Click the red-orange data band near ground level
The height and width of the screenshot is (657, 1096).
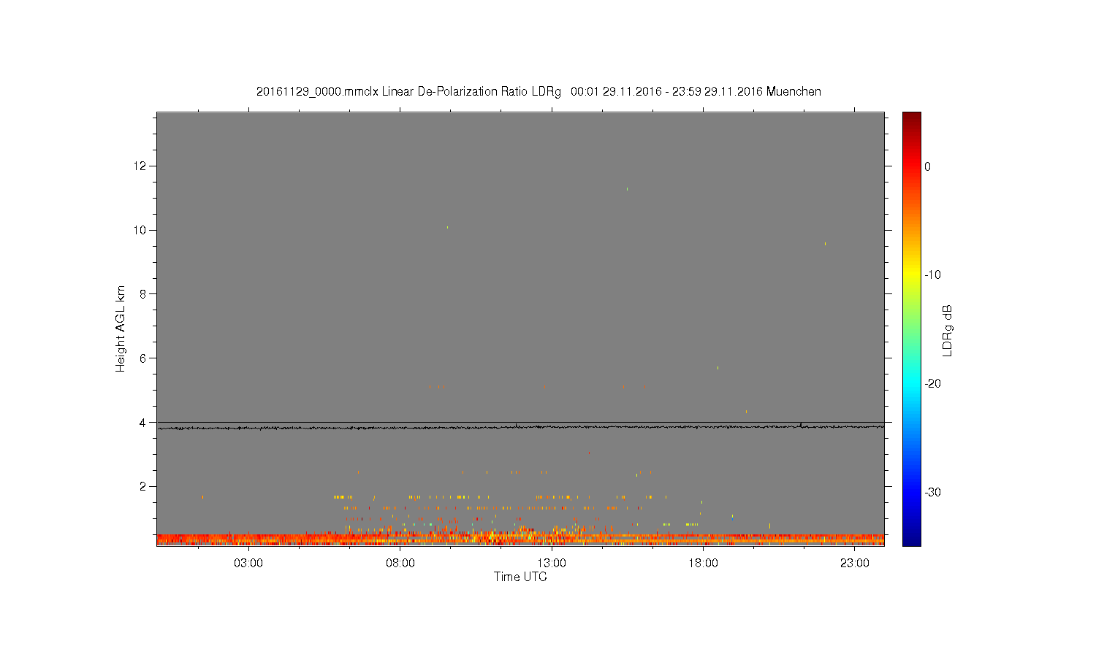[520, 539]
